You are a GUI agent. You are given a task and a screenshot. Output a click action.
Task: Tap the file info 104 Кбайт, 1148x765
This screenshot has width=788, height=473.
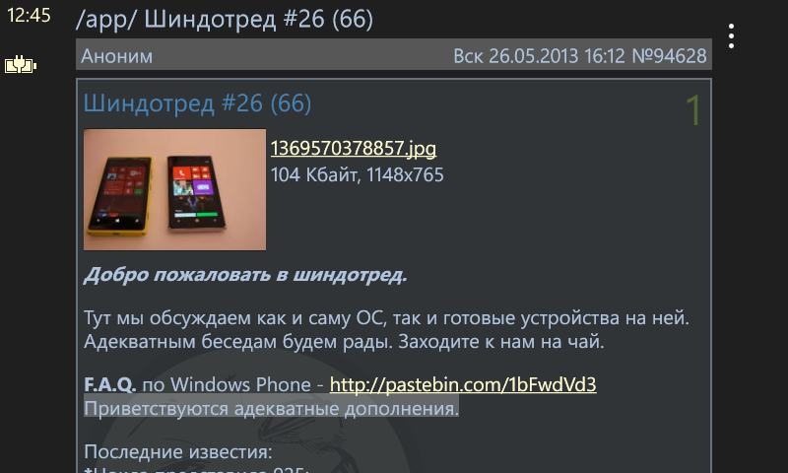[357, 175]
